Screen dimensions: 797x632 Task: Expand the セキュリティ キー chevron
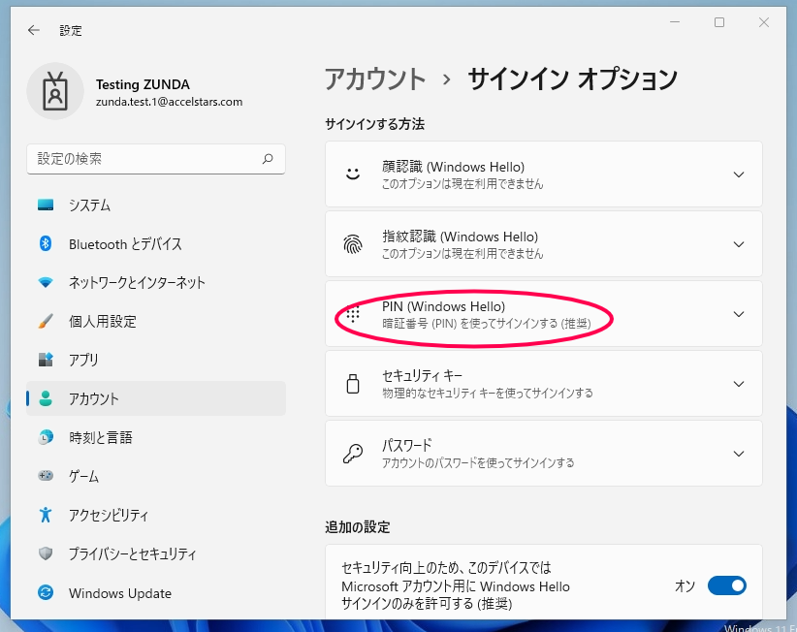[x=739, y=384]
